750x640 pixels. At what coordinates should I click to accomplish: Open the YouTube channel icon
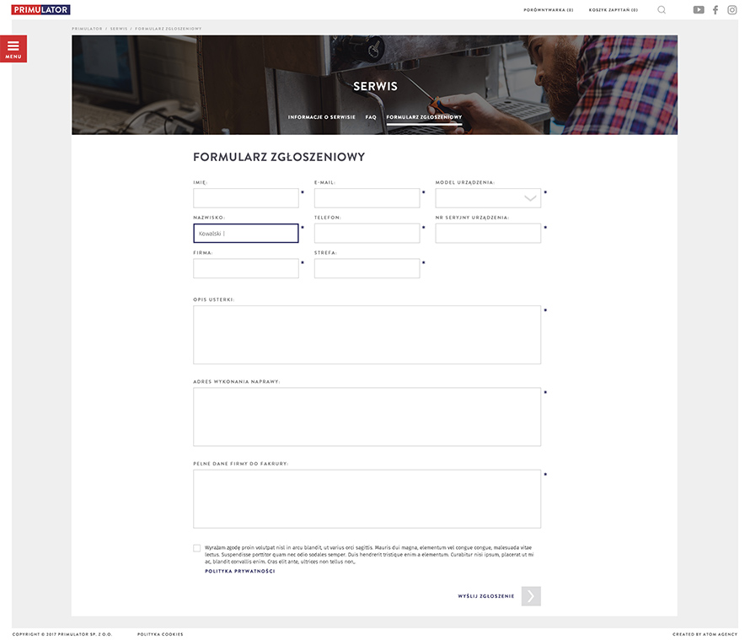[699, 10]
